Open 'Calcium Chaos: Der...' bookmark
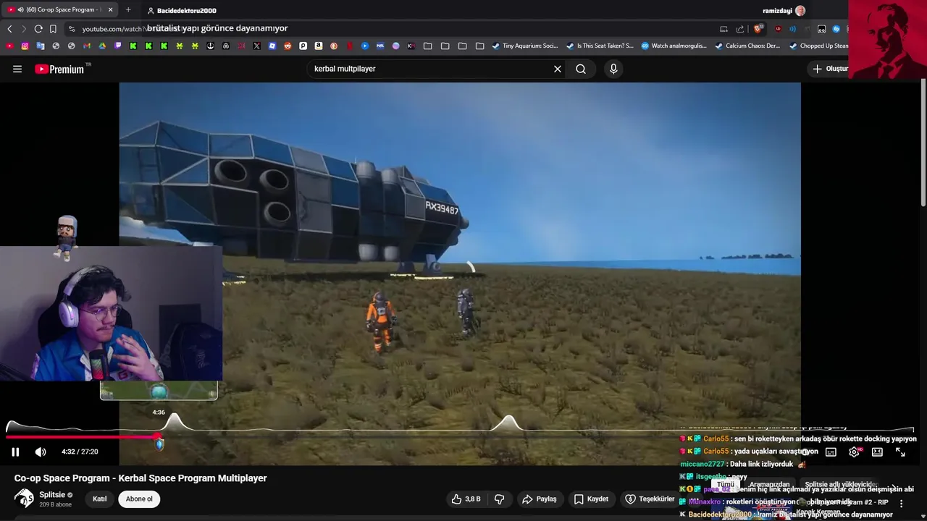This screenshot has width=927, height=521. (x=747, y=46)
